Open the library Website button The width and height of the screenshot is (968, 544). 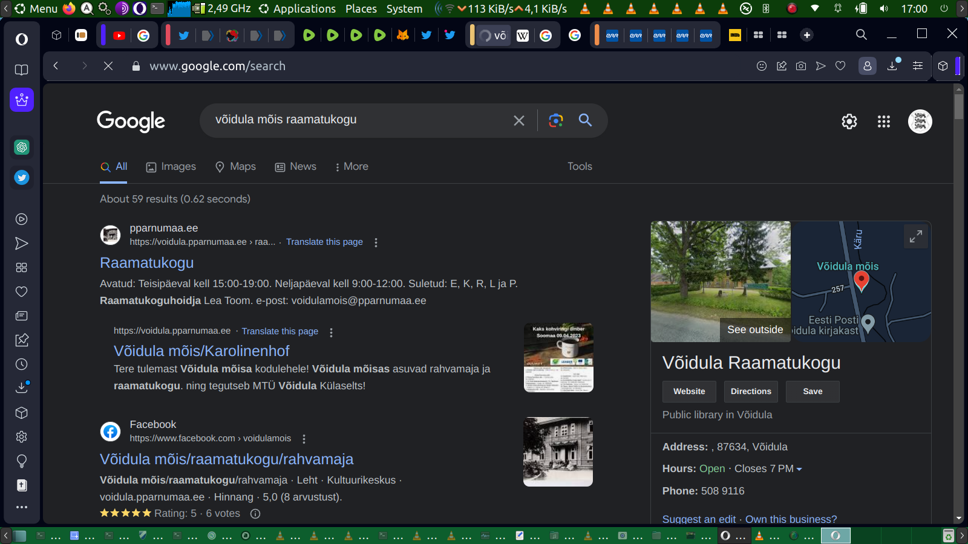(689, 392)
